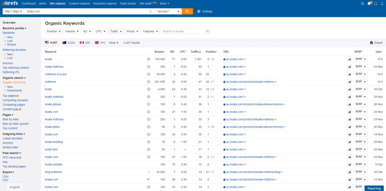Open the king mattress keyword link
The image size is (386, 191).
coord(53,172)
